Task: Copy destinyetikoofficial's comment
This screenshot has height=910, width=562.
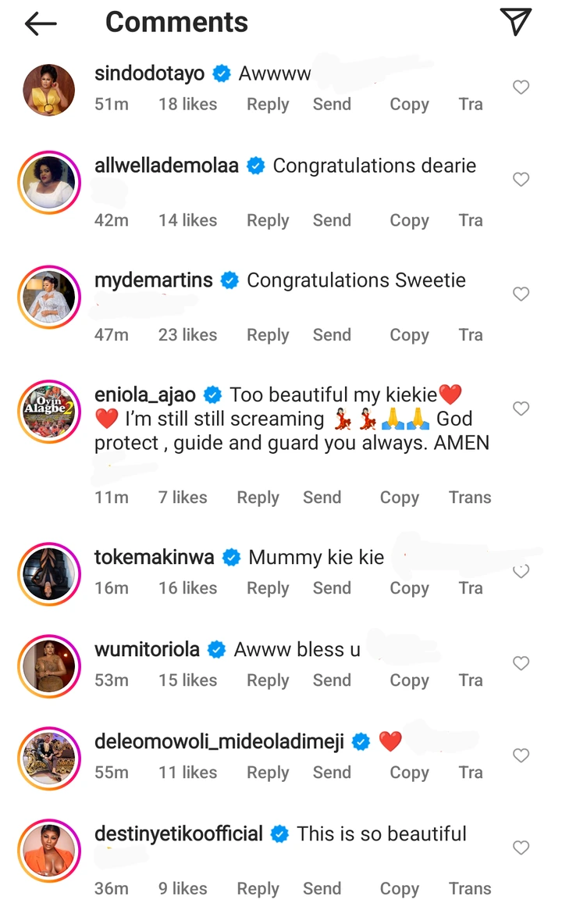Action: click(399, 889)
